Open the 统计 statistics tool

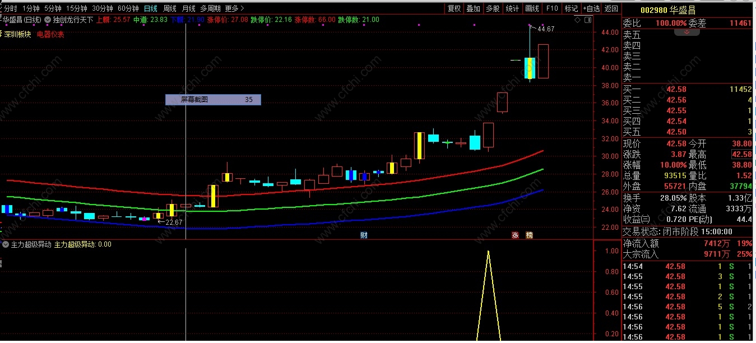tap(512, 8)
